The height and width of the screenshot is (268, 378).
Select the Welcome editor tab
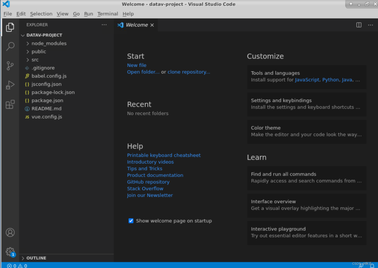136,25
